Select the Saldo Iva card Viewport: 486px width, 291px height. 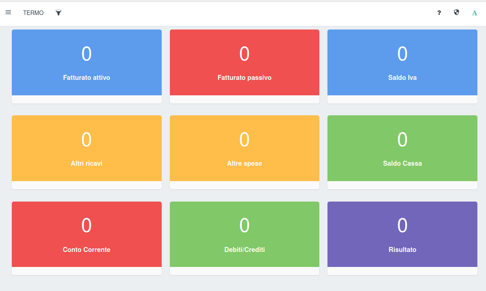pos(402,63)
